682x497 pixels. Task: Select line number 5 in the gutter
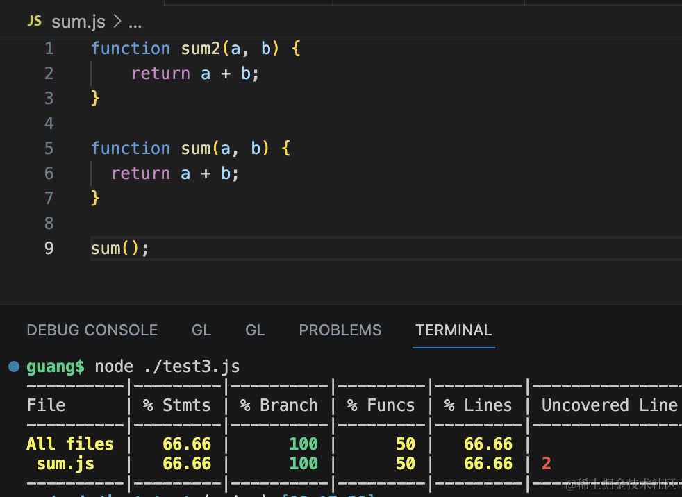(49, 149)
